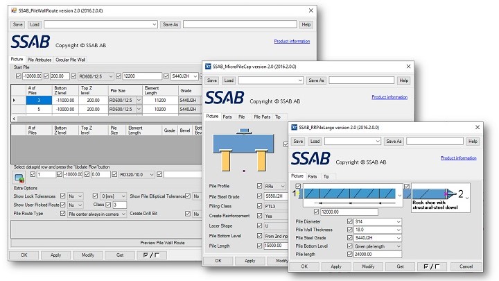Toggle Pile Route Type checkbox
Image resolution: width=499 pixels, height=281 pixels.
[62, 214]
